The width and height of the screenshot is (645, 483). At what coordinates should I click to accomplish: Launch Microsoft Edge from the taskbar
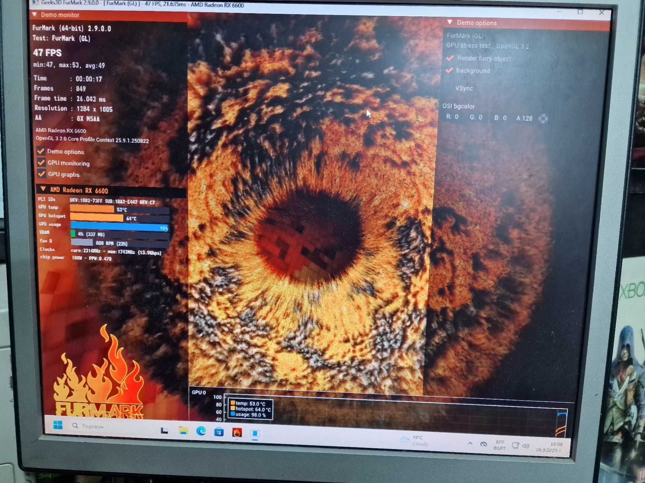click(x=201, y=431)
